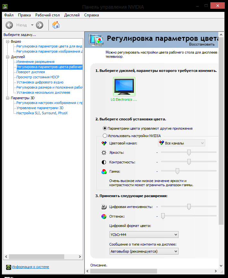
Task: Click the Контрастность half-circle icon
Action: 104,162
